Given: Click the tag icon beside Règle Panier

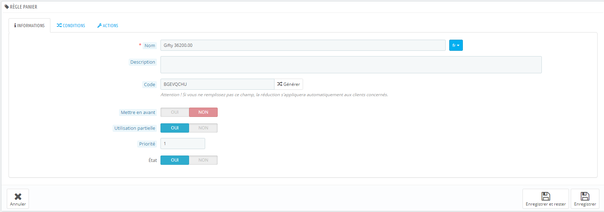Looking at the screenshot, I should point(7,7).
